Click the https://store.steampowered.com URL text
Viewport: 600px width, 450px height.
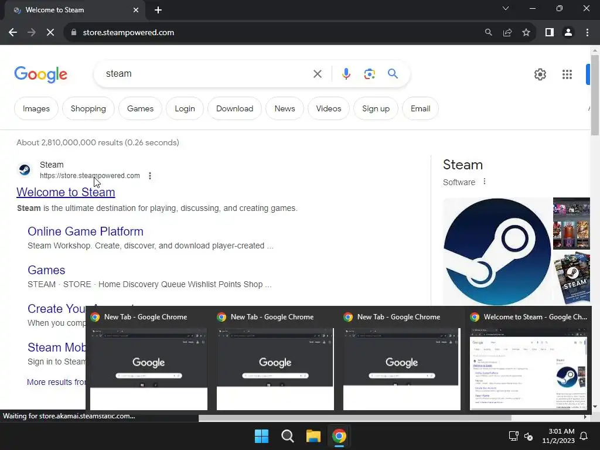[x=90, y=176]
